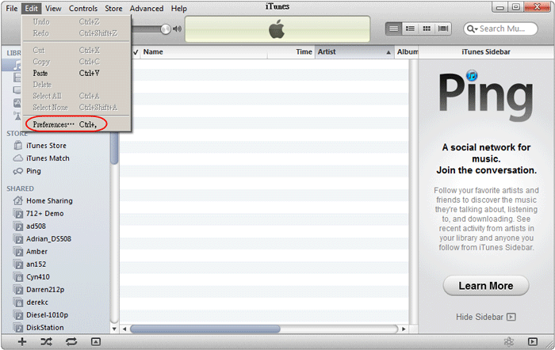This screenshot has width=555, height=350.
Task: Click the Adrian_DS508 library icon
Action: coord(17,239)
